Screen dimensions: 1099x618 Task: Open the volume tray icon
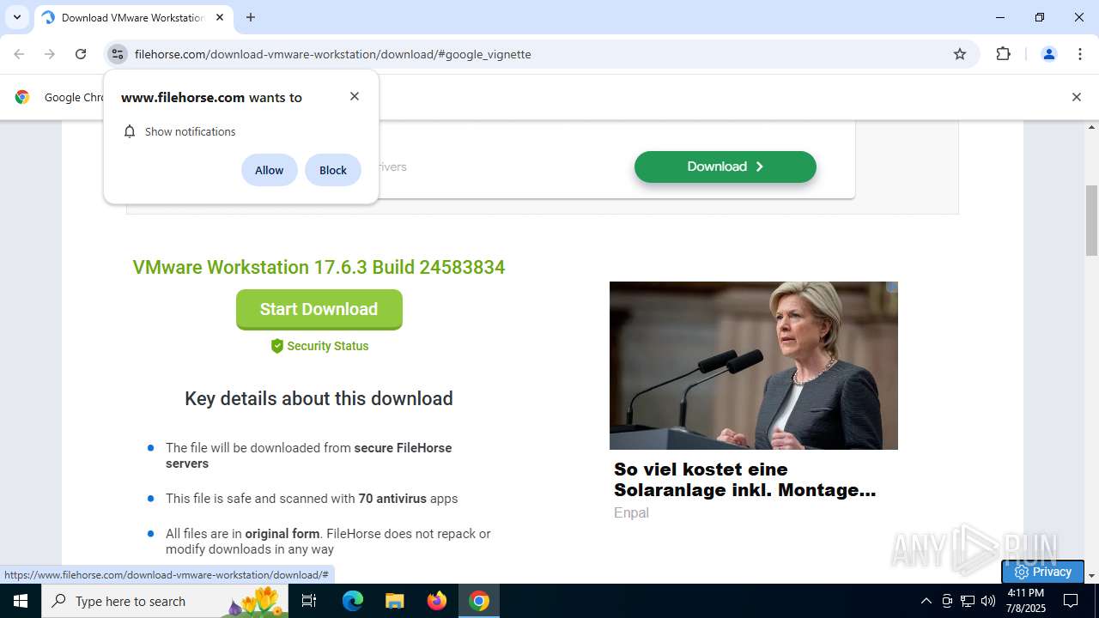[988, 601]
